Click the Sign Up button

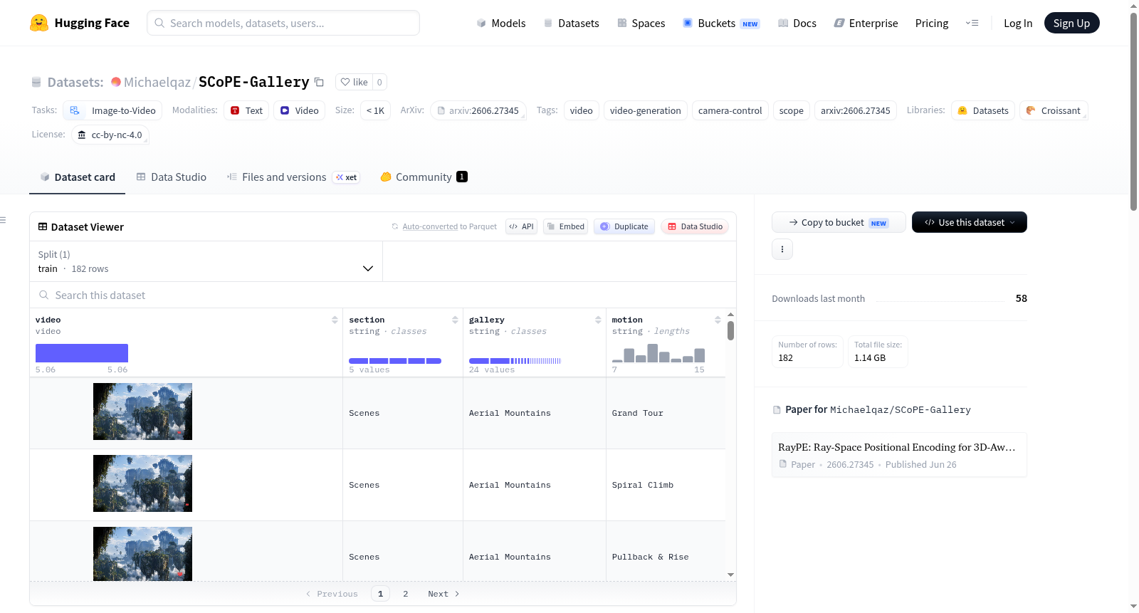(x=1071, y=23)
